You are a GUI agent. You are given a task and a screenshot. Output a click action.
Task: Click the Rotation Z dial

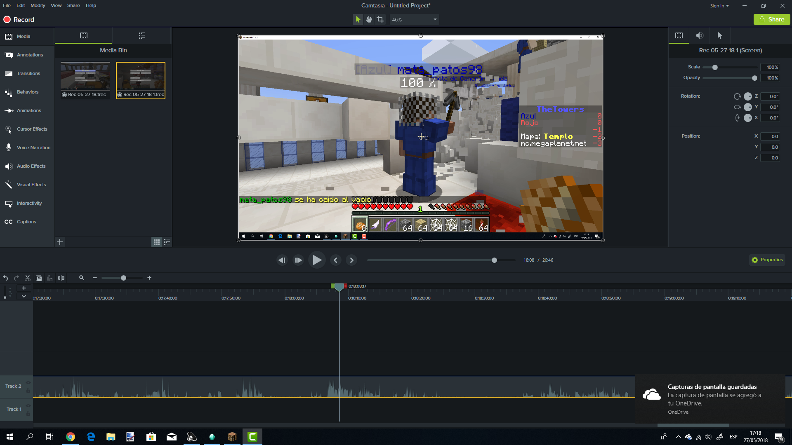coord(747,96)
